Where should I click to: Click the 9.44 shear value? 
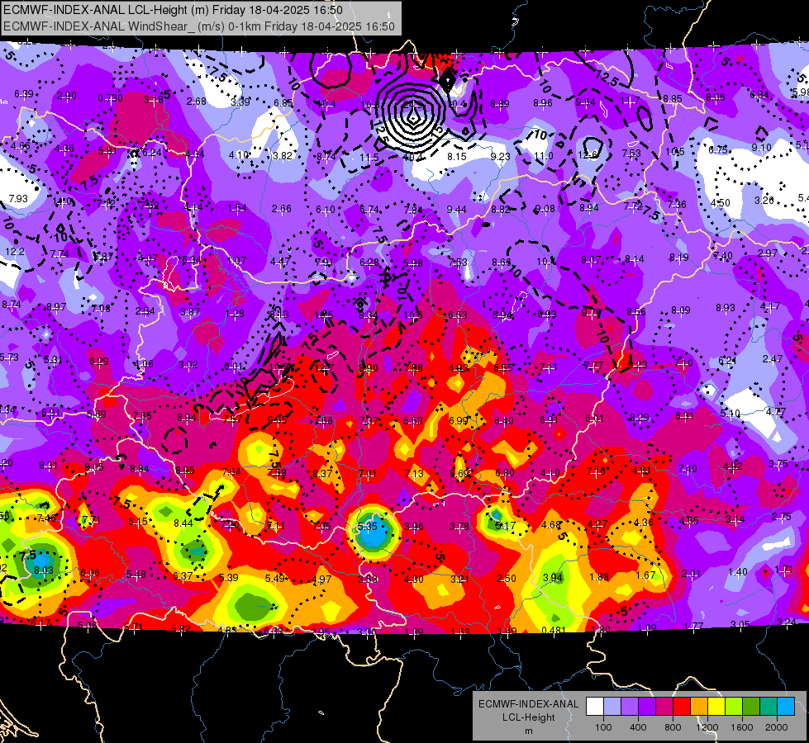[x=457, y=210]
